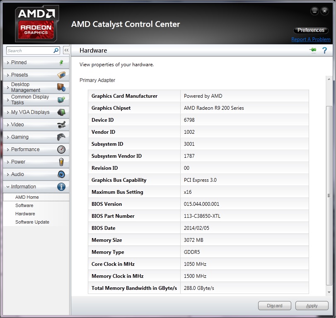This screenshot has height=318, width=336.
Task: Click the Discard button
Action: 275,306
